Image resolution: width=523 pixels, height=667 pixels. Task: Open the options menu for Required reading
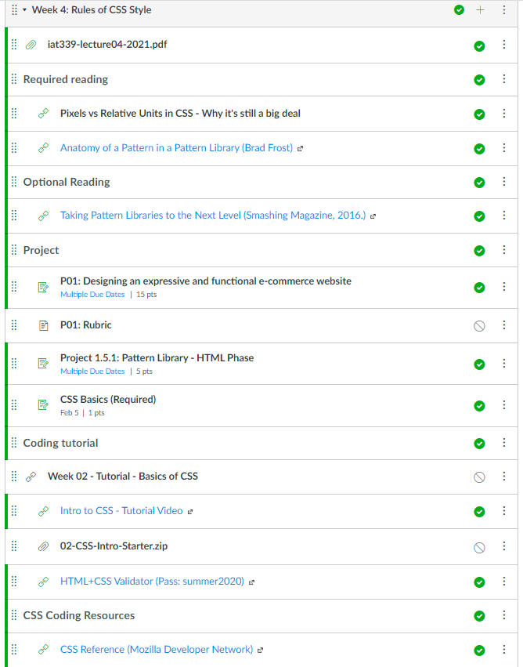pos(504,79)
